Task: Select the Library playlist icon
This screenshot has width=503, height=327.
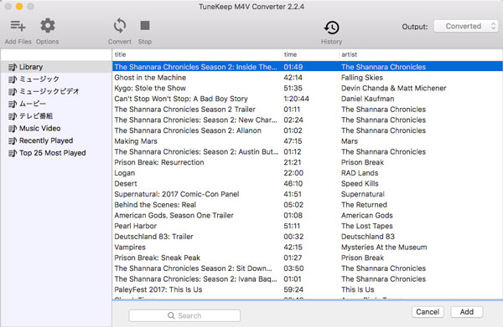Action: (13, 67)
